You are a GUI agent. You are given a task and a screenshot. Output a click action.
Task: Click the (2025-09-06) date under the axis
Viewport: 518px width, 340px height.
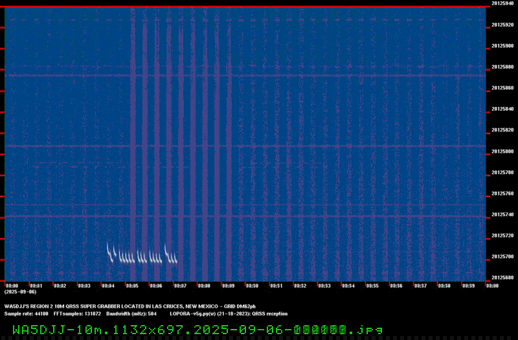pos(20,292)
